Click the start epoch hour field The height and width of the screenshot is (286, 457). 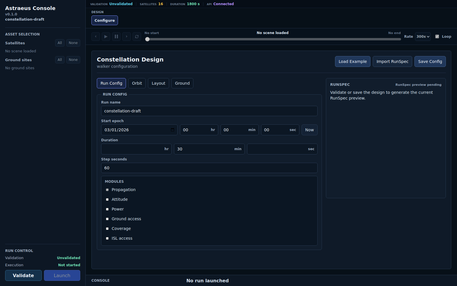point(199,130)
